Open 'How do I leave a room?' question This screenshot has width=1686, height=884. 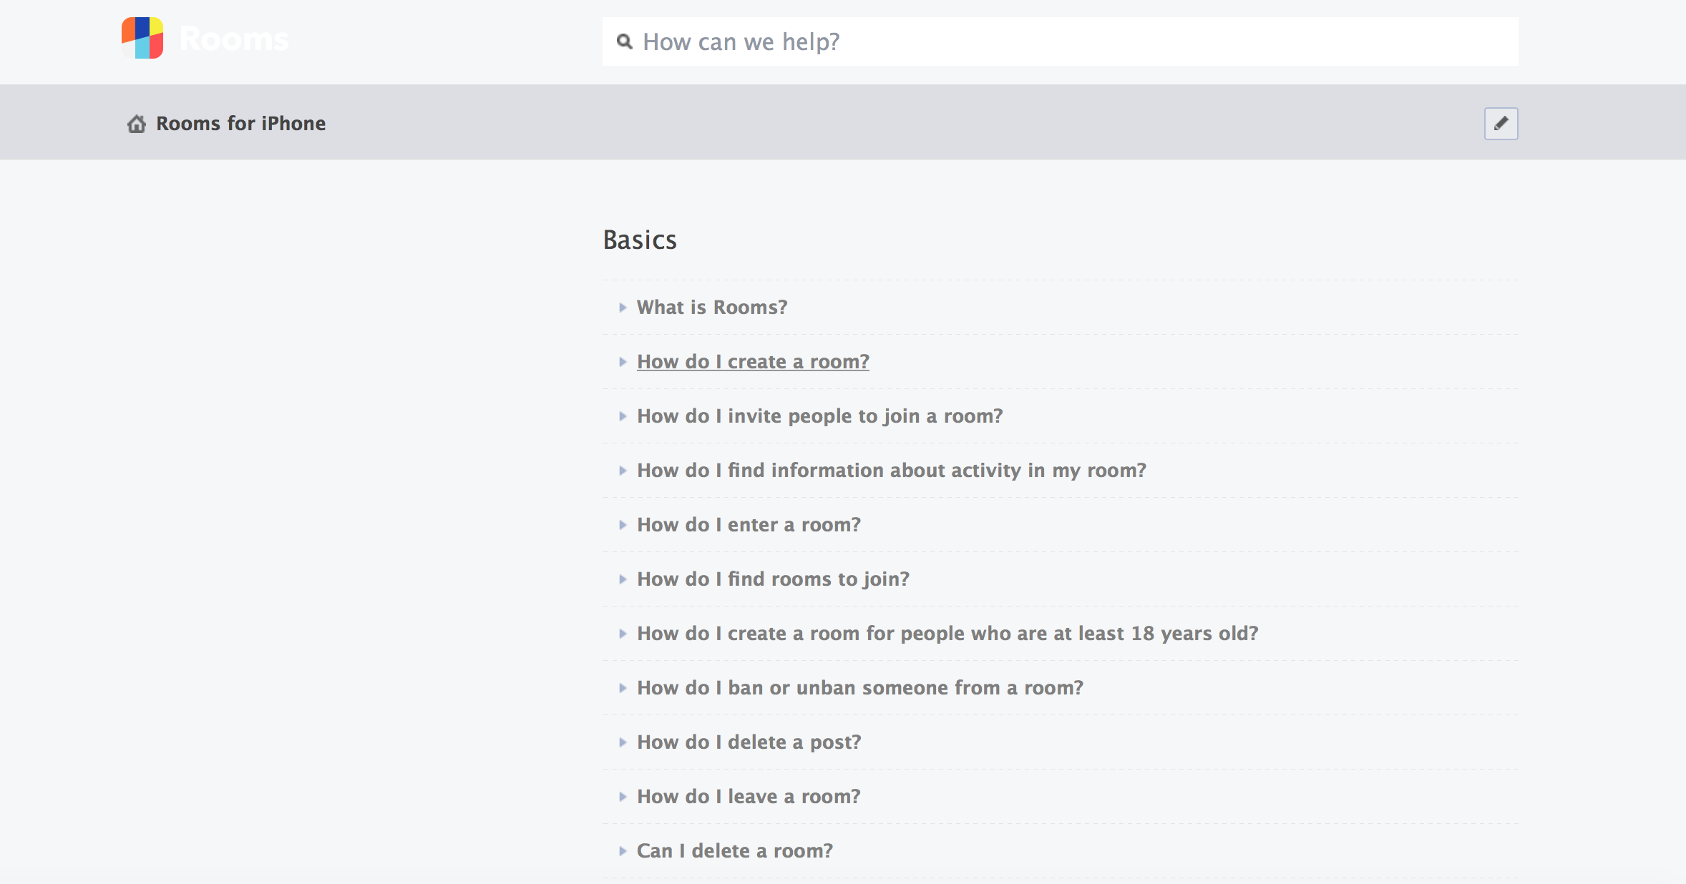[x=749, y=797]
